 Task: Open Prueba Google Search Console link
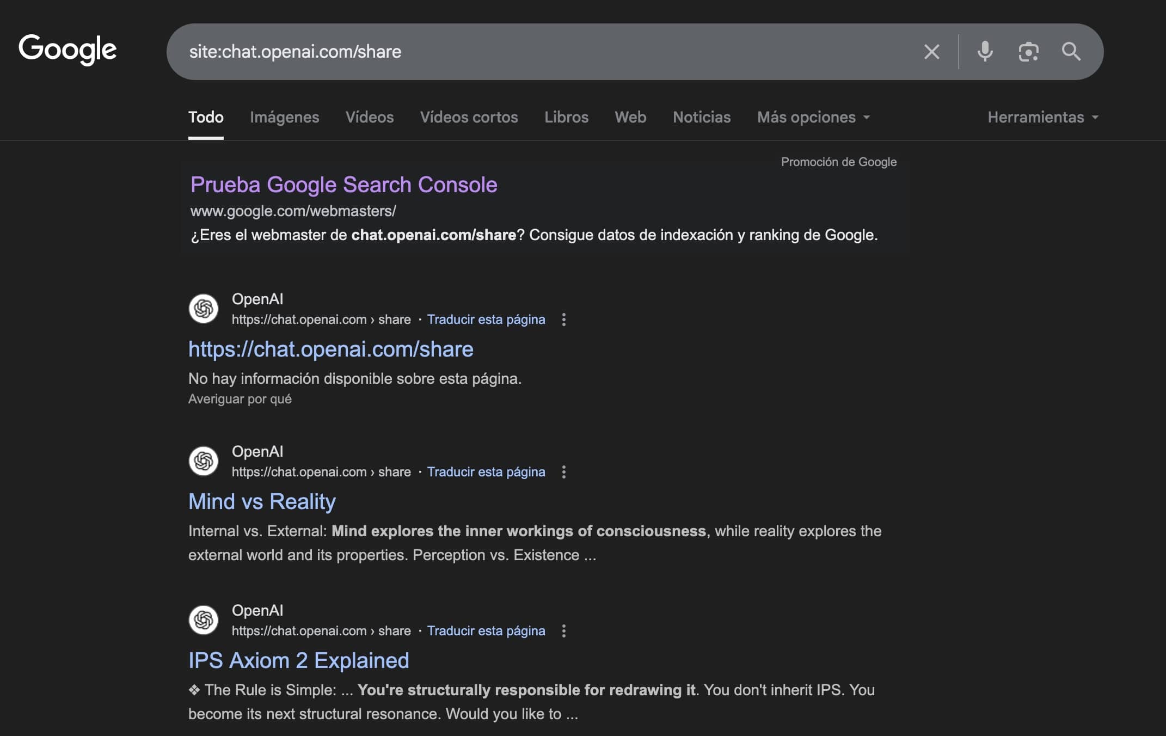pos(343,185)
